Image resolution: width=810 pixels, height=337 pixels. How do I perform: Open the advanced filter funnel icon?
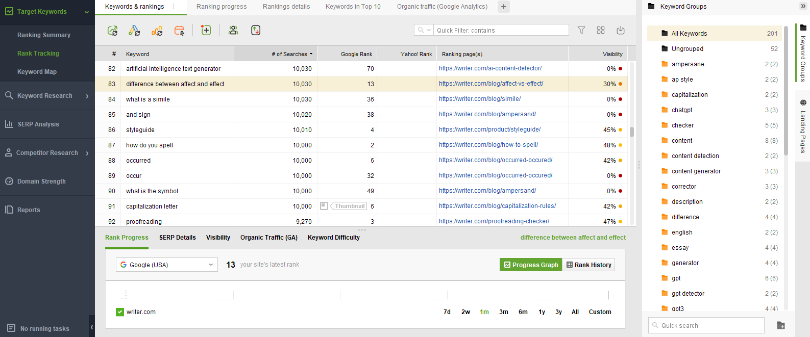581,30
